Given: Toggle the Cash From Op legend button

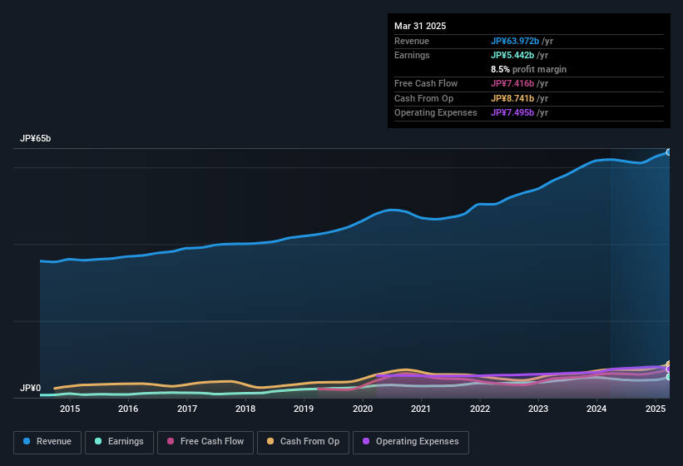Looking at the screenshot, I should (303, 442).
